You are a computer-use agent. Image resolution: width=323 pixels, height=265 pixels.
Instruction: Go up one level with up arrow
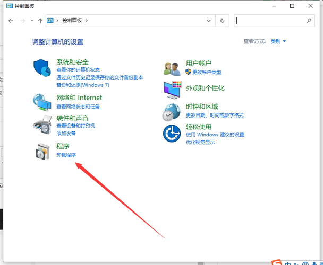tap(40, 21)
